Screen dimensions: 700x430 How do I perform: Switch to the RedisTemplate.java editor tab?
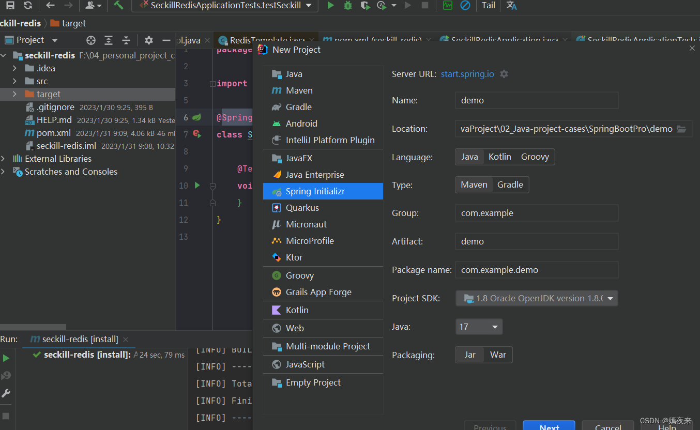pyautogui.click(x=267, y=40)
